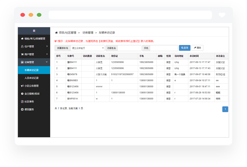Click the lock icon for 住户管理
The height and width of the screenshot is (167, 247).
pos(22,46)
